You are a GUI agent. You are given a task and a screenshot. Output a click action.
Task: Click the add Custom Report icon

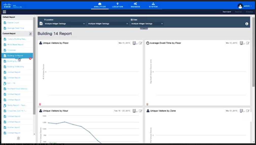30,34
